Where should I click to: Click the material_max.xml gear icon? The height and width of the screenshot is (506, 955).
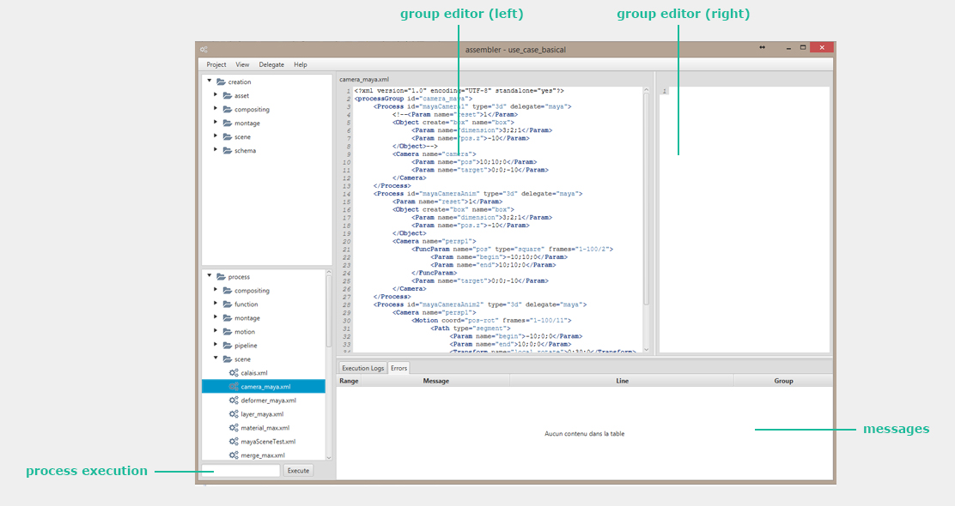coord(234,428)
